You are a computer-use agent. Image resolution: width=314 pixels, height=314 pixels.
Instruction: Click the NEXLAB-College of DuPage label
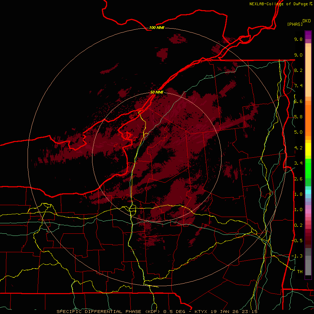[x=279, y=4]
